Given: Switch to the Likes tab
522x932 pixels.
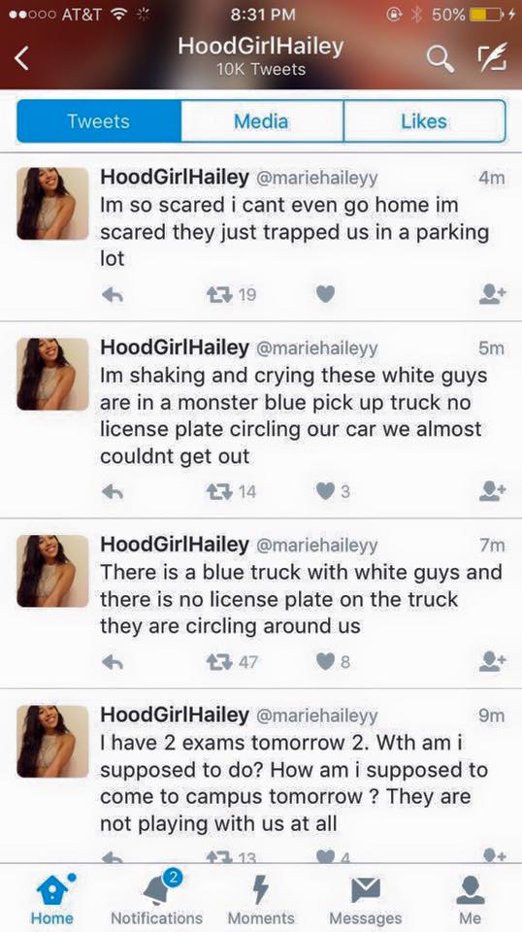Looking at the screenshot, I should (x=424, y=121).
